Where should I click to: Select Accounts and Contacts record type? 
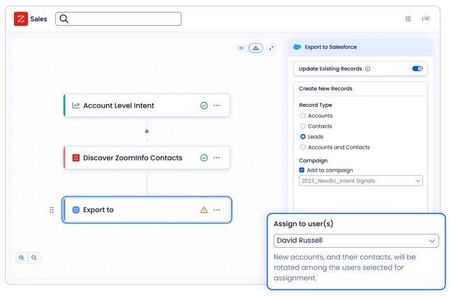click(x=302, y=147)
